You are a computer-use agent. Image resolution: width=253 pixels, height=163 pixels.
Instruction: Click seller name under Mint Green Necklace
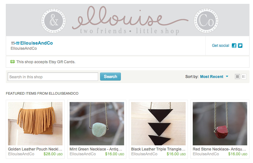[x=83, y=154]
